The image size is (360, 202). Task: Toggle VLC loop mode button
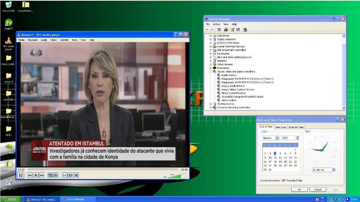click(71, 175)
